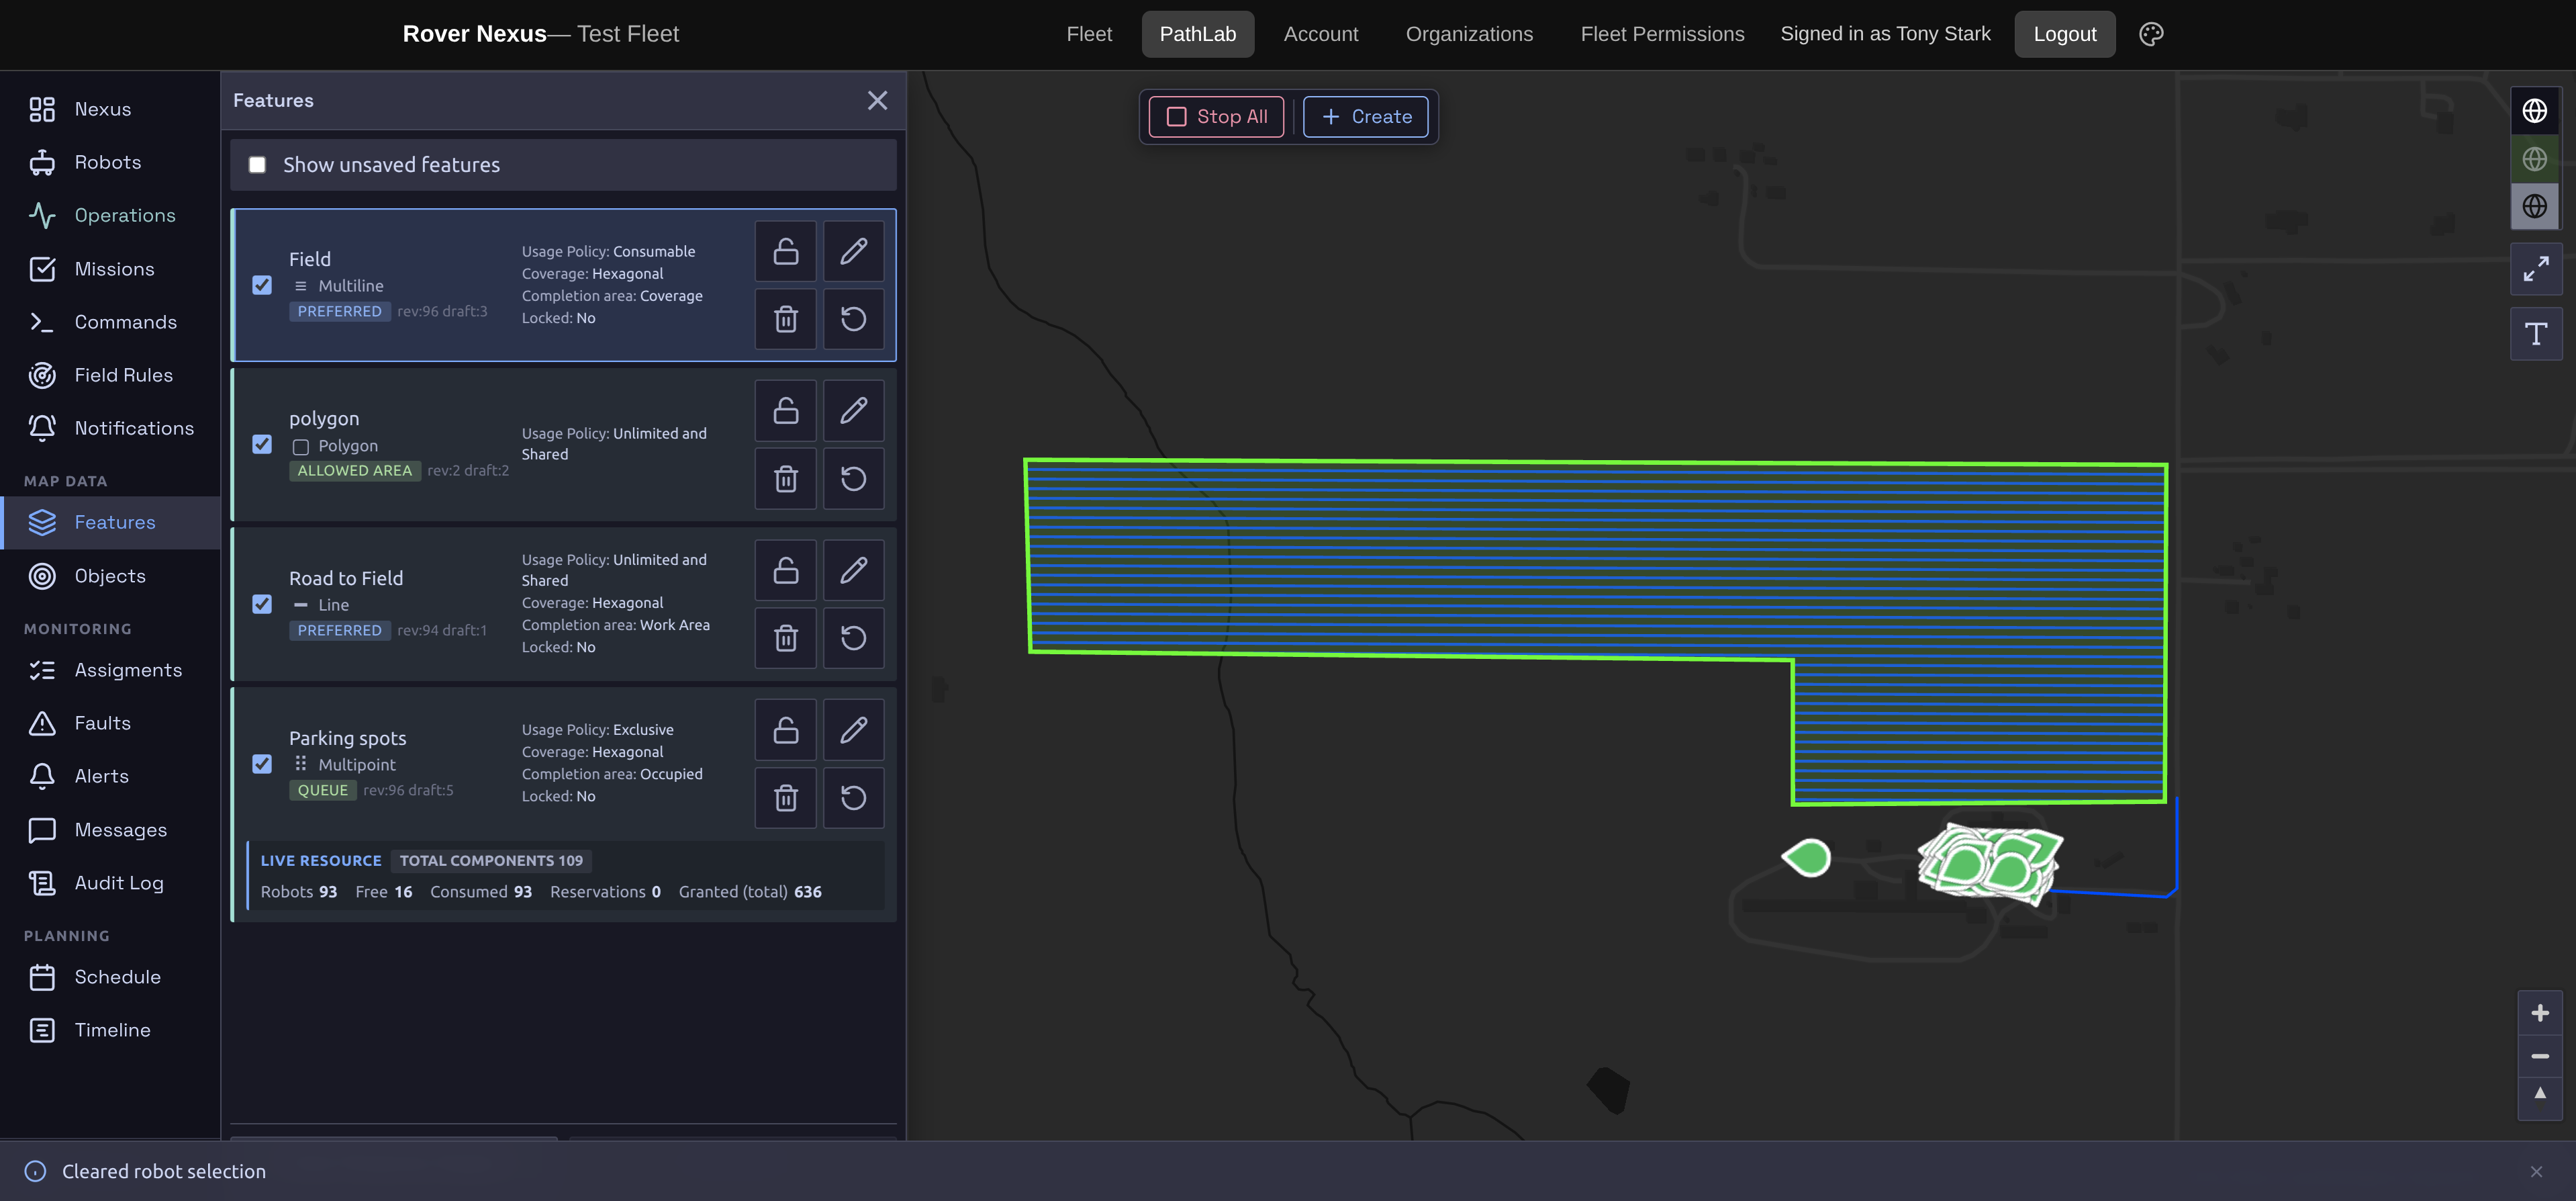Delete the polygon feature

[x=785, y=478]
